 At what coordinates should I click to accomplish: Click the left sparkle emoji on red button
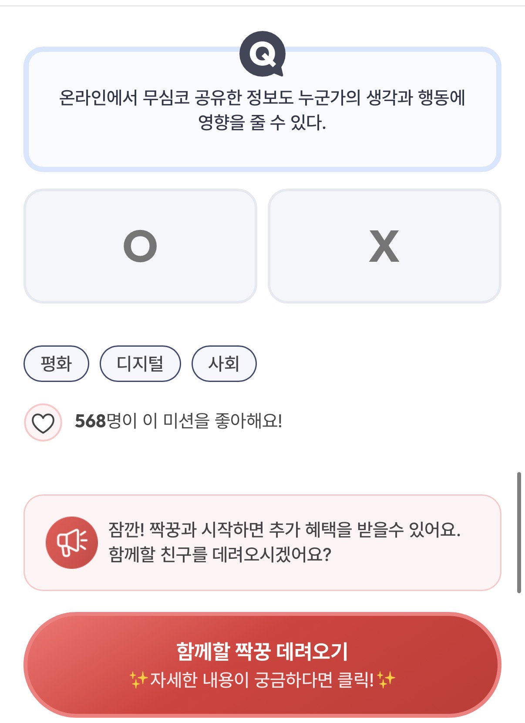(139, 679)
